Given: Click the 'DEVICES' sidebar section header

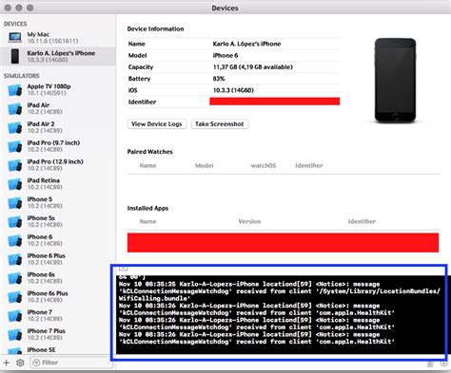Looking at the screenshot, I should pyautogui.click(x=15, y=24).
